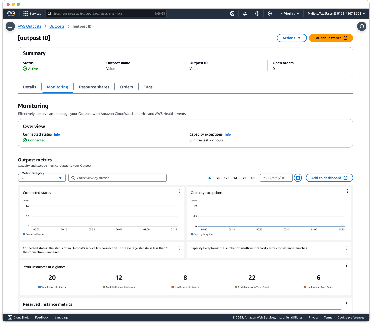Click the AWS logo
The height and width of the screenshot is (324, 372).
11,13
